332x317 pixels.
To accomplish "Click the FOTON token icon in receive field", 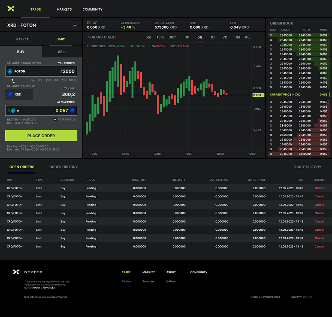I will [10, 71].
